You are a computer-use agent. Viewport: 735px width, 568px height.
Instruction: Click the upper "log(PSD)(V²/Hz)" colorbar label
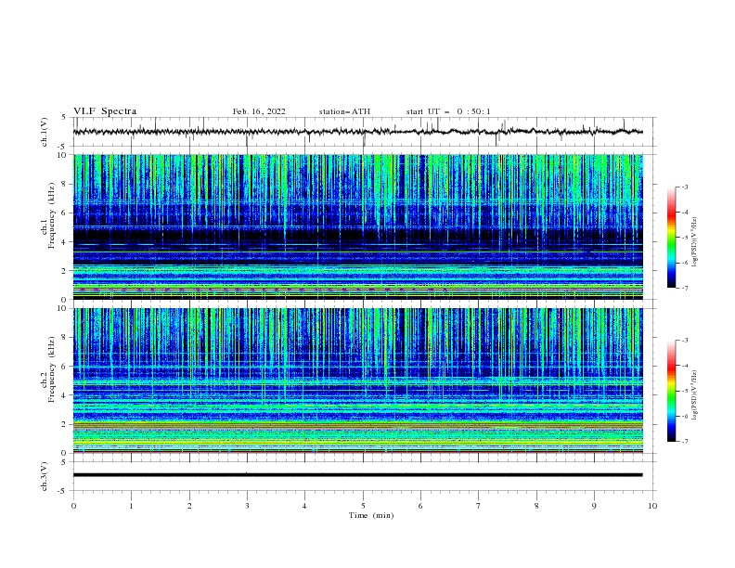pos(695,242)
